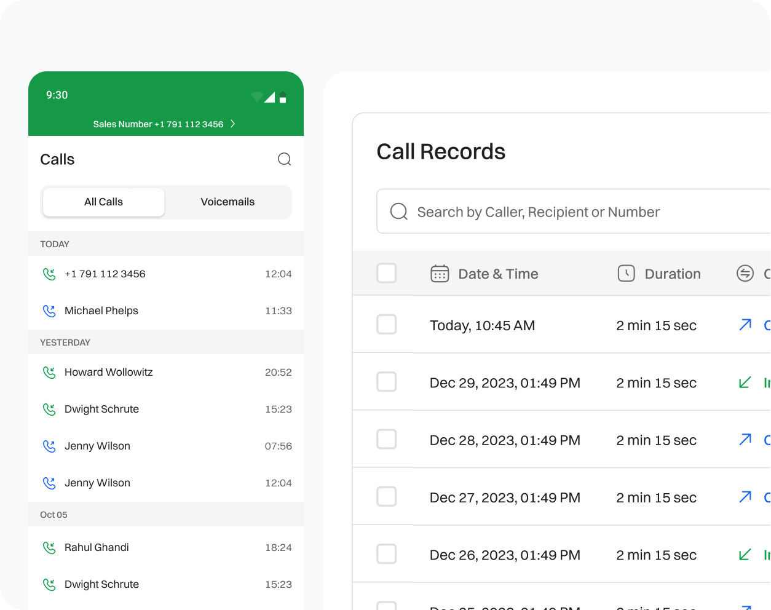Screen dimensions: 771x610
Task: Click the outgoing arrow icon on Today's call record
Action: tap(745, 325)
